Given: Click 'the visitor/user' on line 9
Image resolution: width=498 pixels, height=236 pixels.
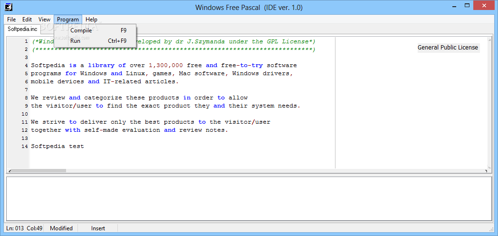Looking at the screenshot, I should pos(61,106).
